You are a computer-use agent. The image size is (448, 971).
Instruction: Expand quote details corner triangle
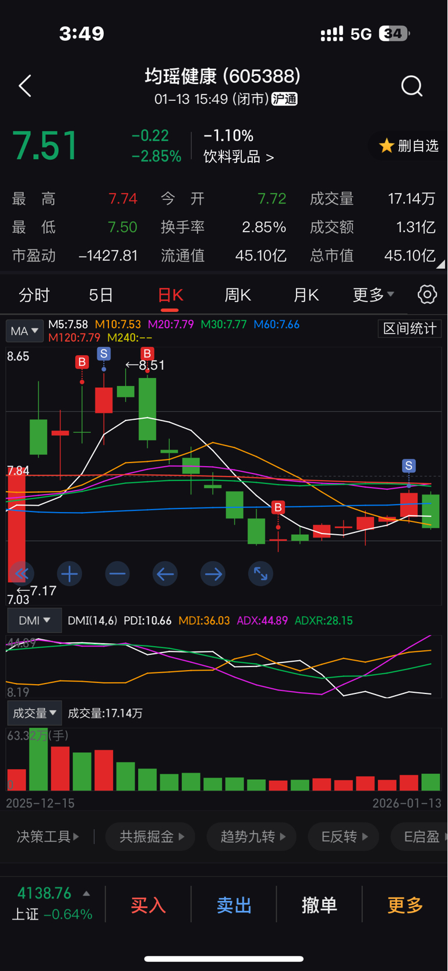point(441,264)
